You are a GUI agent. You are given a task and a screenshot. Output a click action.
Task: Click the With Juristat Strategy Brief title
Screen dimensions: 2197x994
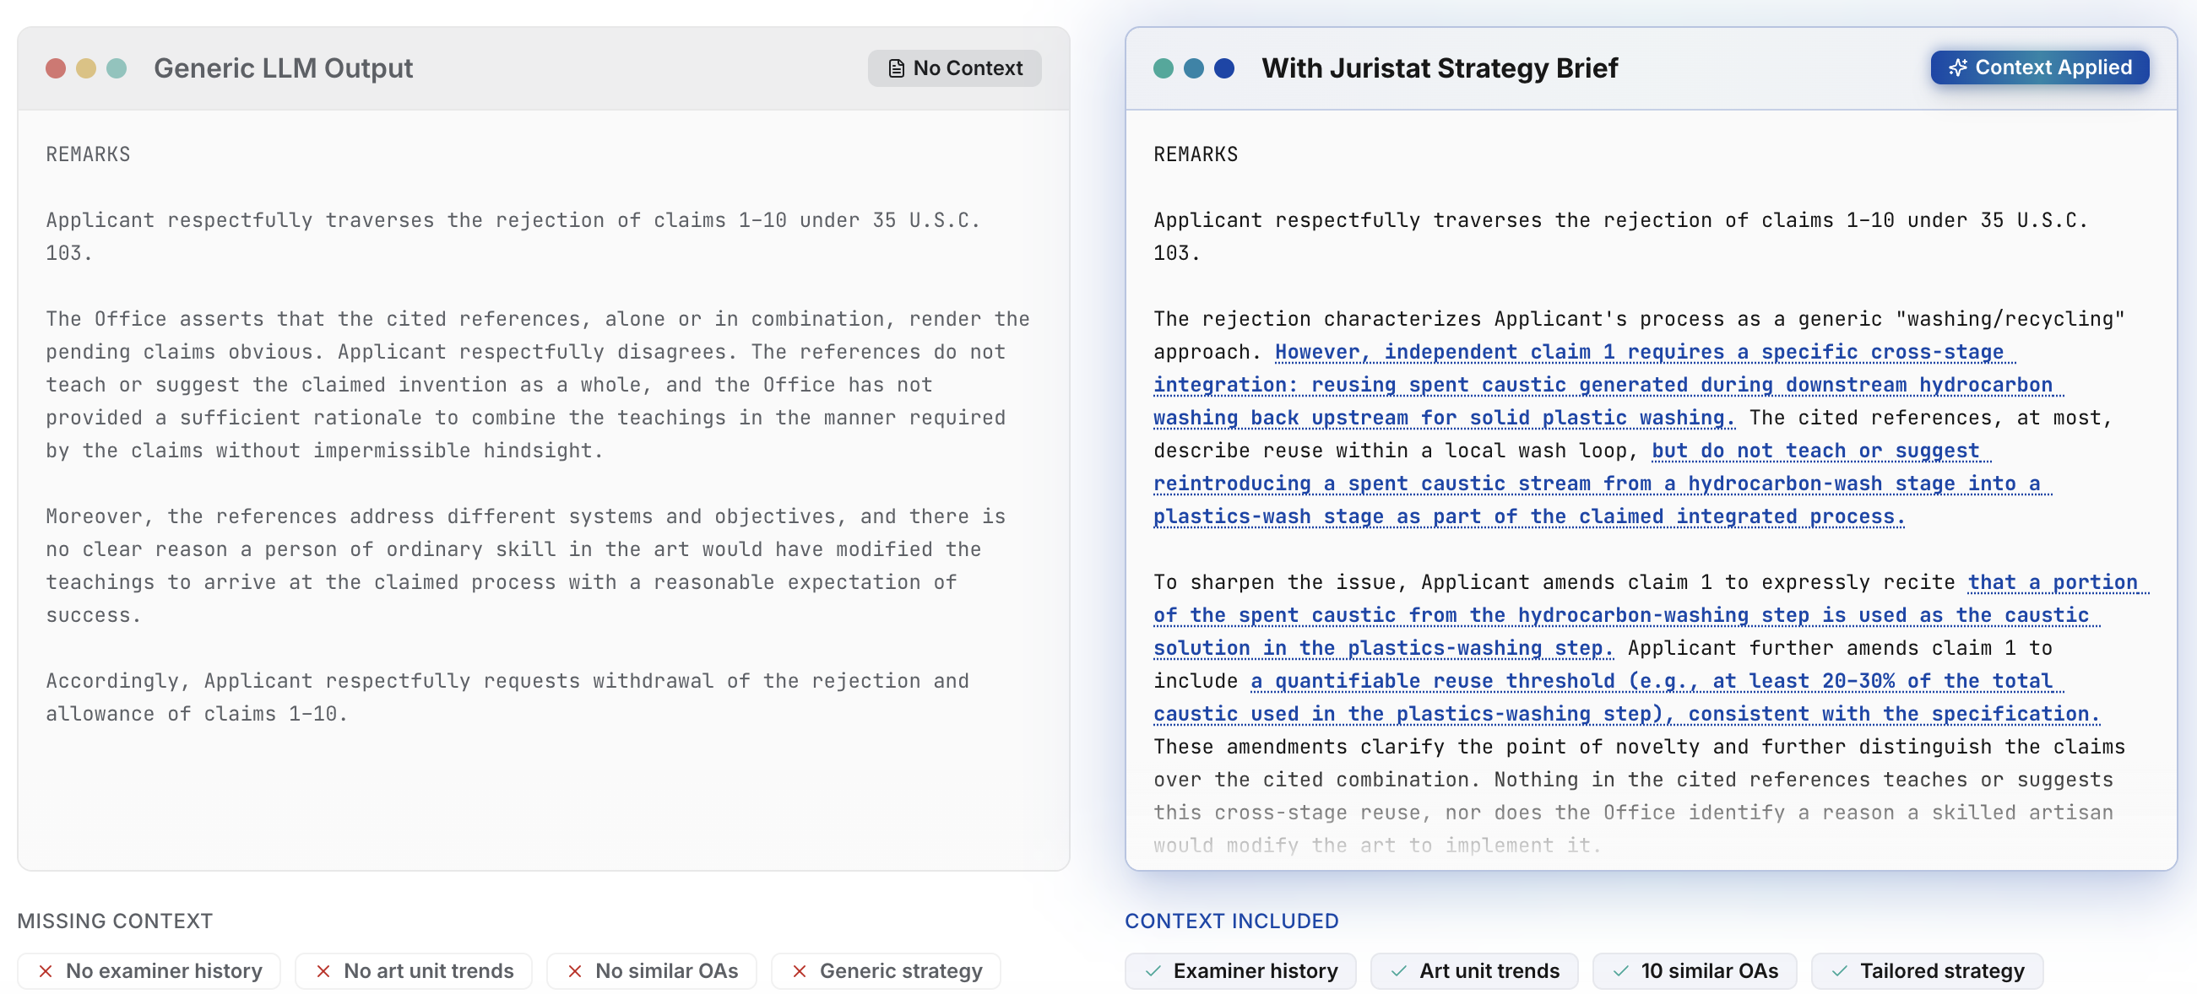coord(1439,68)
